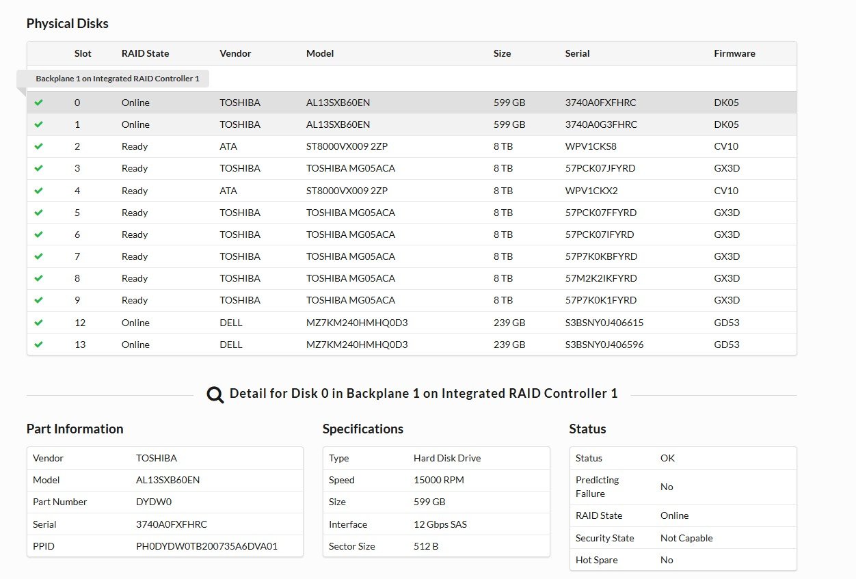Click the green checkmark for slot 9
Screen dimensions: 856x579
coord(38,300)
